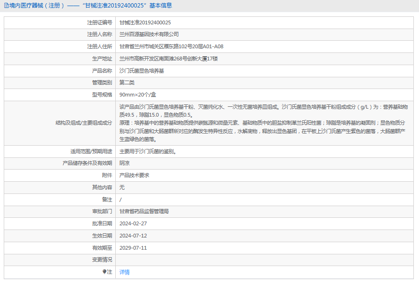Viewport: 419px width, 282px height.
Task: Click the 注册人住所 label
Action: coord(100,46)
